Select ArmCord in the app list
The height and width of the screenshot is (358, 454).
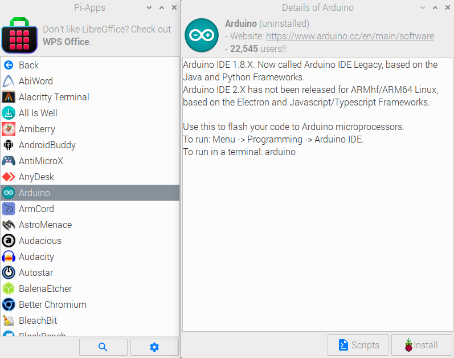coord(36,209)
